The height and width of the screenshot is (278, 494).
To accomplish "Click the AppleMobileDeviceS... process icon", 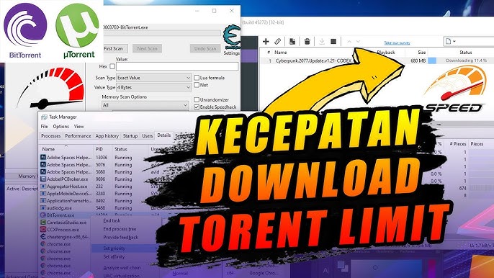I will coord(43,194).
